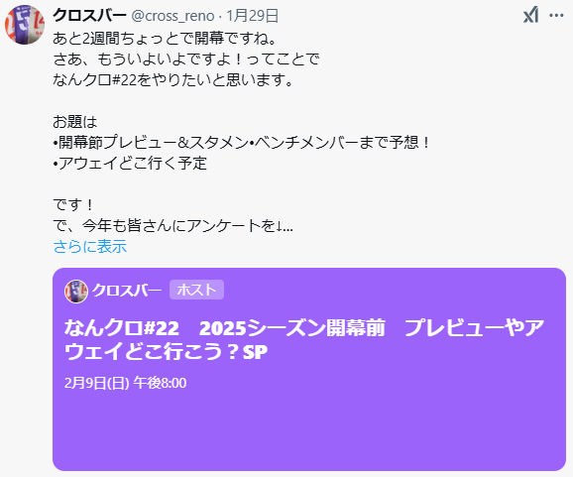Click host name クロスバー inside purple card
This screenshot has height=477, width=573.
click(x=127, y=291)
